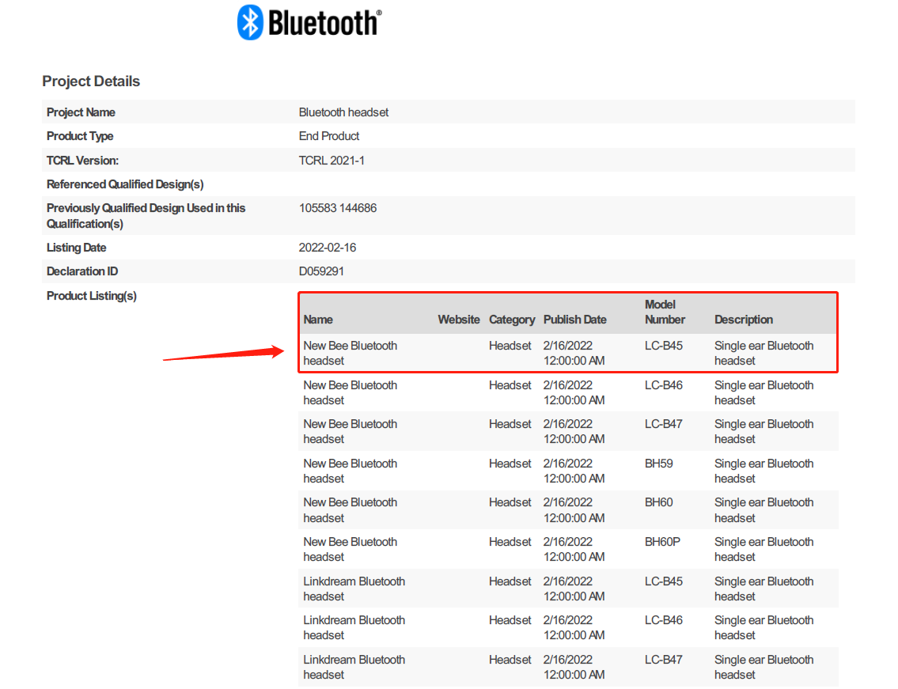Click the "Product Listing(s)" label
The image size is (898, 689).
coord(92,296)
